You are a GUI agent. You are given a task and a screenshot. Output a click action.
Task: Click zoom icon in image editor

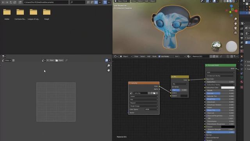[x=109, y=65]
